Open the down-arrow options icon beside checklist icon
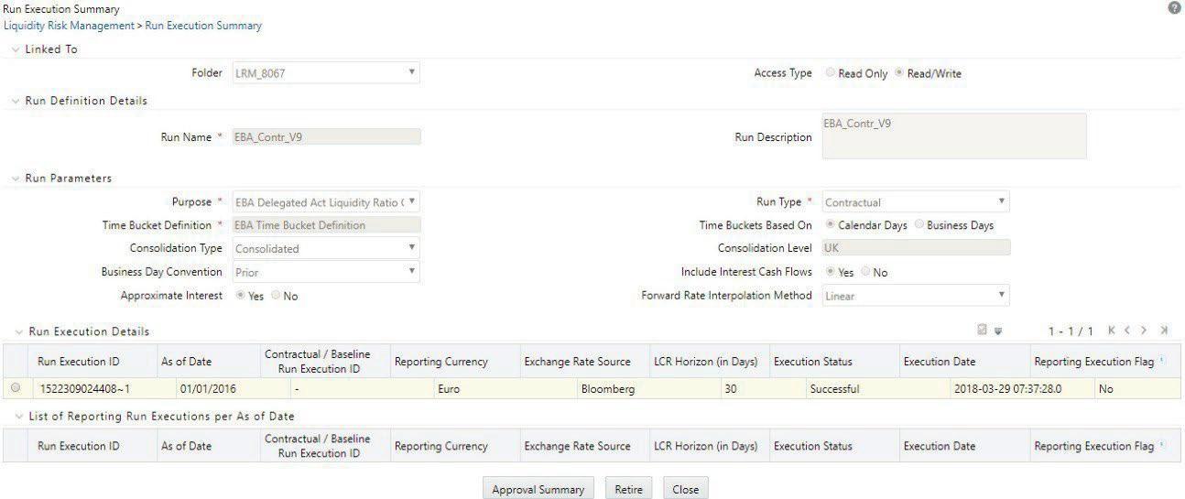Image resolution: width=1185 pixels, height=499 pixels. [x=997, y=331]
